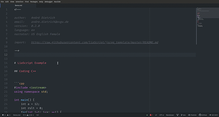Click line number 14 in the gutter
This screenshot has width=219, height=117.
coord(6,63)
